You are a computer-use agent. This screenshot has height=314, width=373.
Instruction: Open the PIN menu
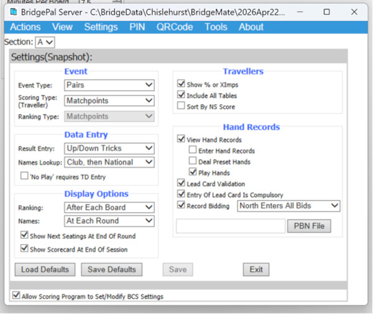click(137, 27)
